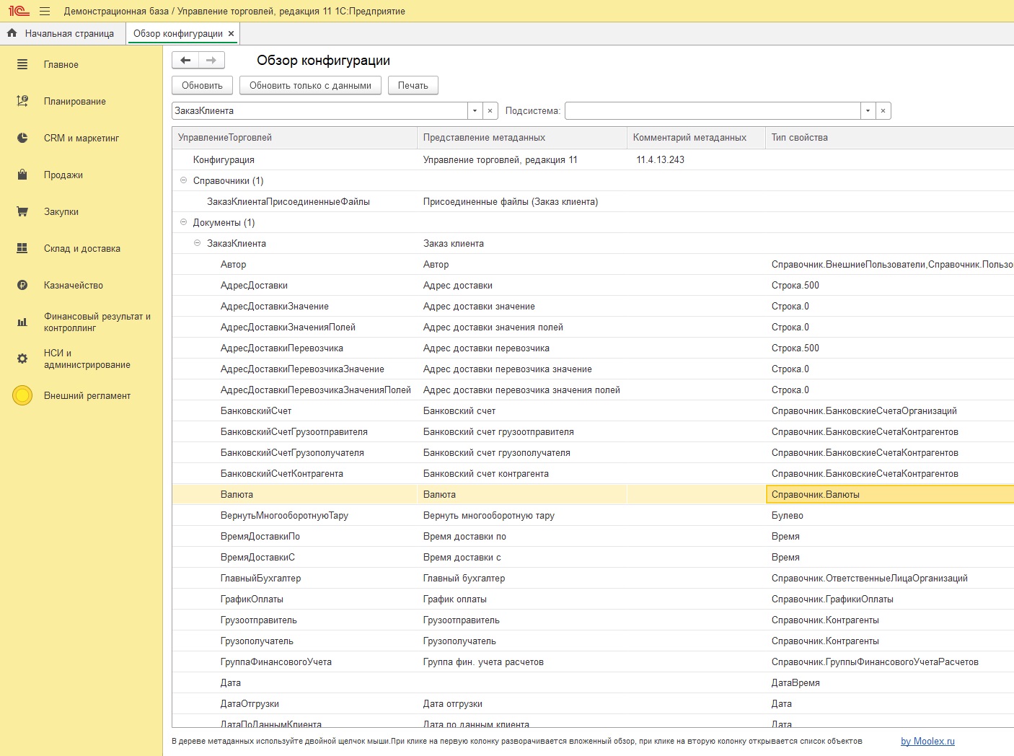Open the by Moolex.ru link

tap(927, 741)
